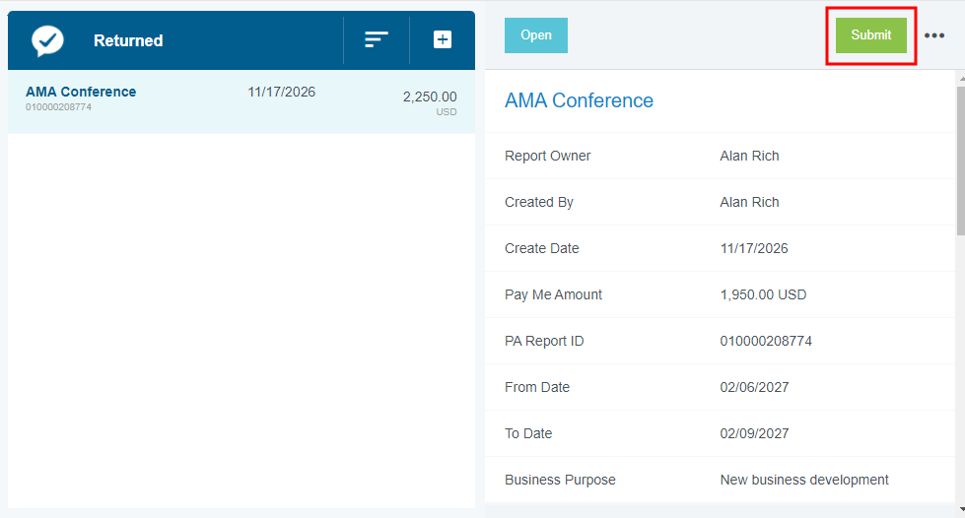Click the AMA Conference heading in details panel
The image size is (965, 518).
[x=579, y=100]
